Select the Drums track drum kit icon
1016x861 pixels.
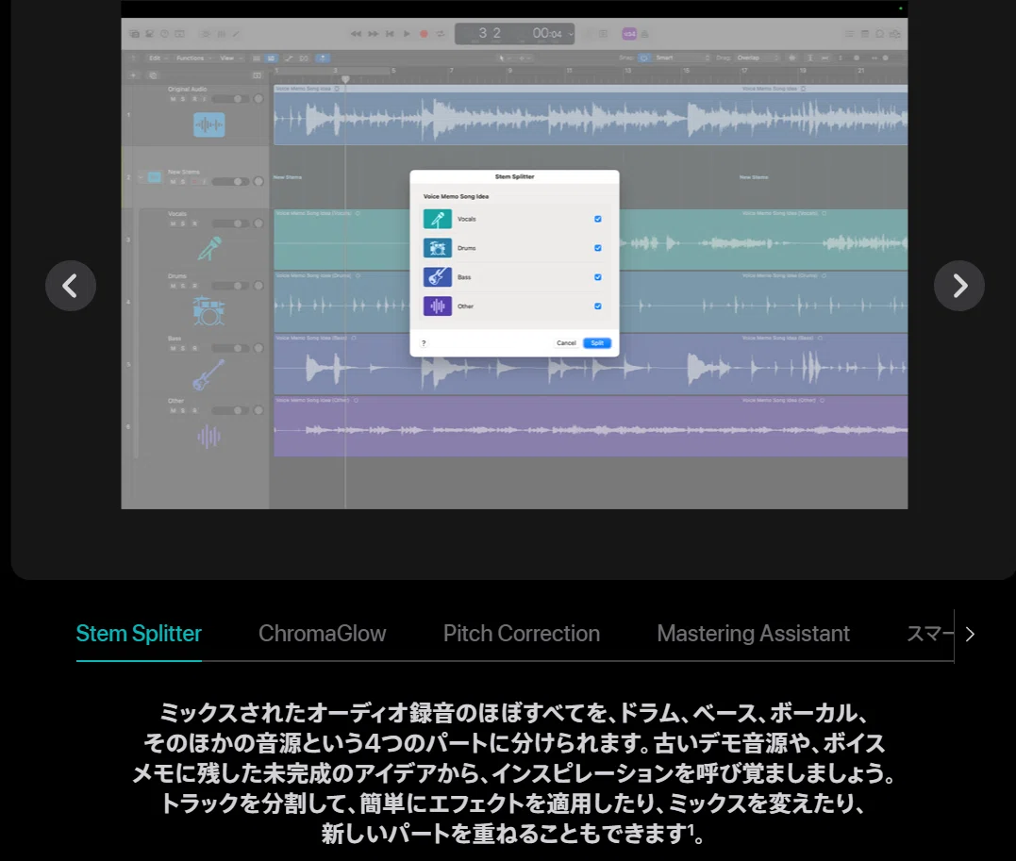click(x=208, y=311)
